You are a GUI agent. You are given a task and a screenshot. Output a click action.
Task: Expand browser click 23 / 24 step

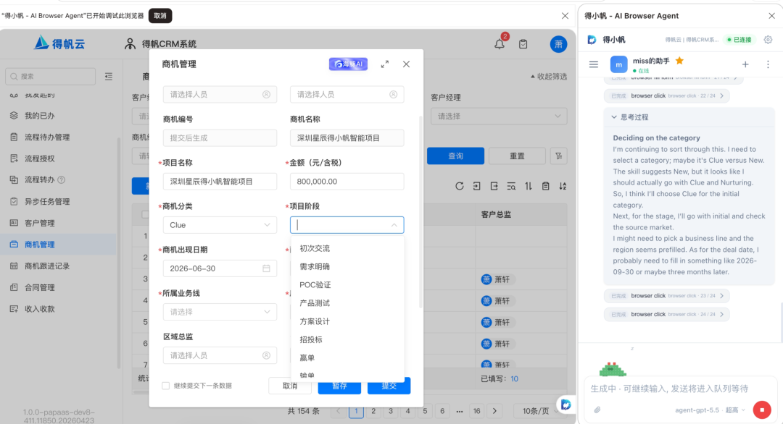click(667, 295)
